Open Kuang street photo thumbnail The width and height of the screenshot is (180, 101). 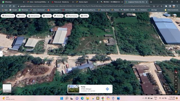click(x=74, y=89)
